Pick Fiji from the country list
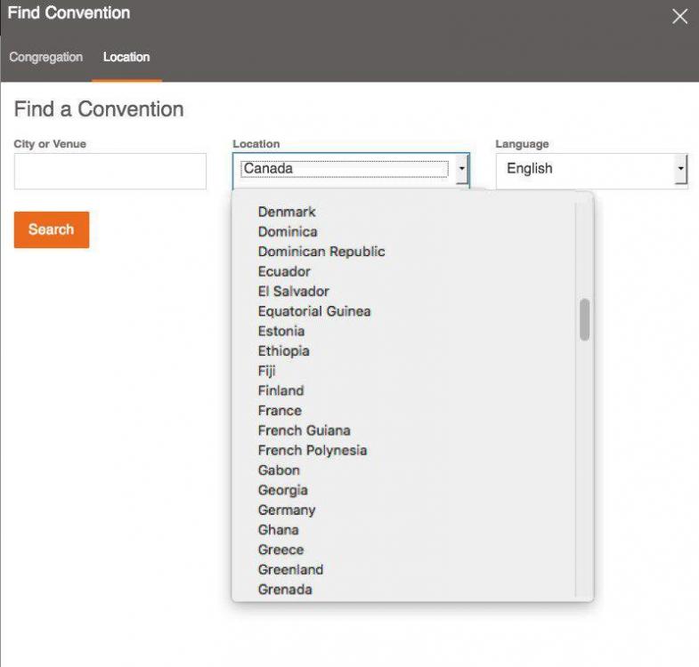 [x=267, y=371]
